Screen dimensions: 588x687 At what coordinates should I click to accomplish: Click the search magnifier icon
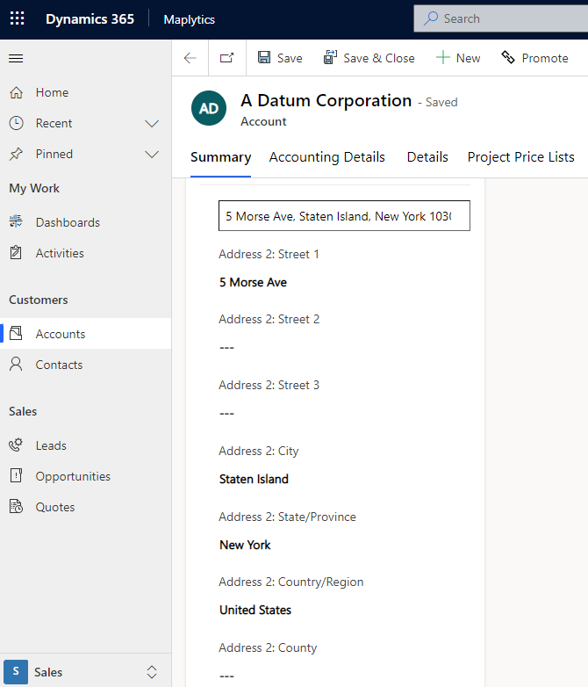pyautogui.click(x=431, y=18)
